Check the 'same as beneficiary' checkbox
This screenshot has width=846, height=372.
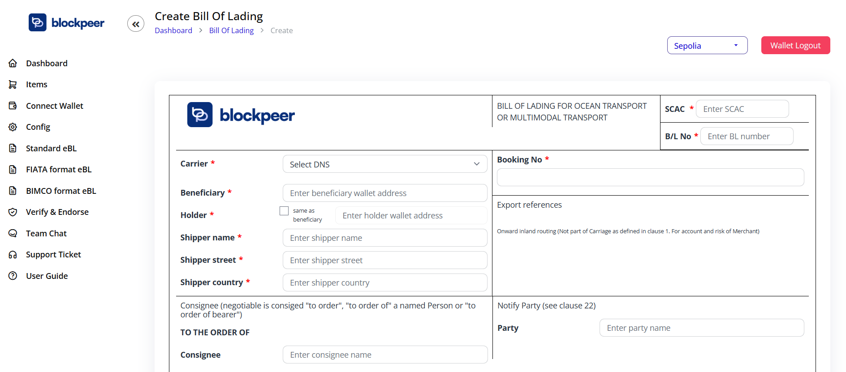tap(284, 211)
